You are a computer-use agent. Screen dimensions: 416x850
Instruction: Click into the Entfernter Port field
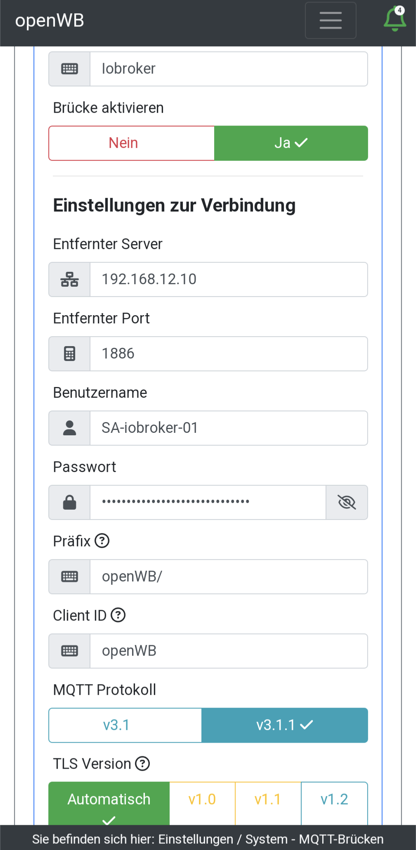point(229,354)
